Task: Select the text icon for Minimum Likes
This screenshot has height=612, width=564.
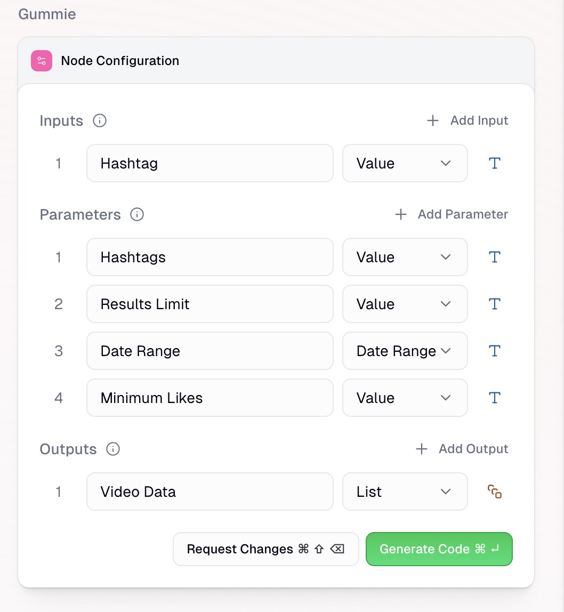Action: 494,398
